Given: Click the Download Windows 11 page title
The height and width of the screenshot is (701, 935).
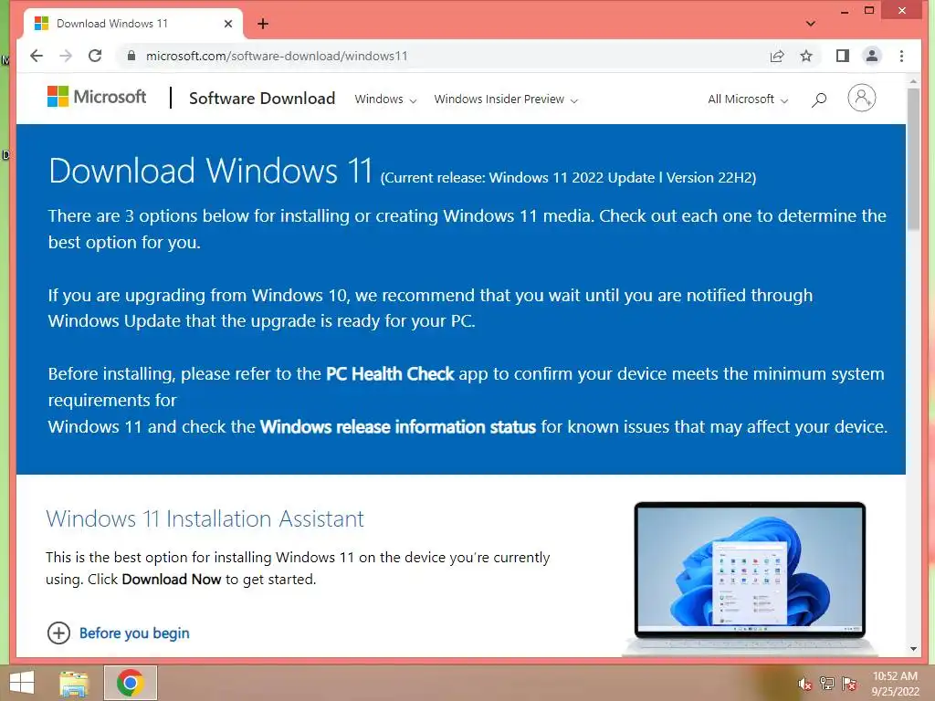Looking at the screenshot, I should point(211,171).
